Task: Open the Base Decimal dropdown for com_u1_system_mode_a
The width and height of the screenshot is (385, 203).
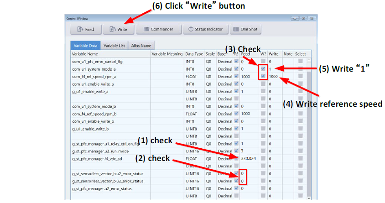Action: pos(225,69)
